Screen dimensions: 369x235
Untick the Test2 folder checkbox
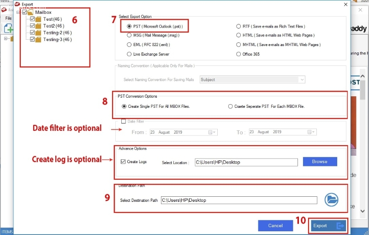[32, 26]
